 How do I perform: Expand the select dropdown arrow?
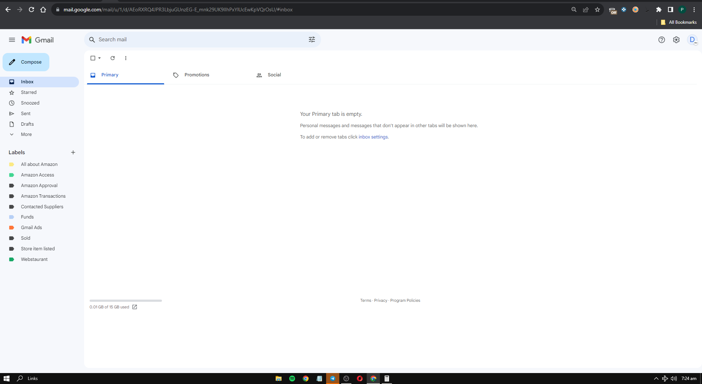click(x=99, y=58)
